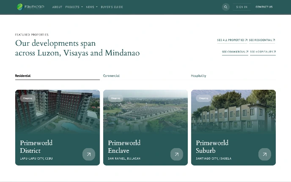Click arrow button on Primeworld District card

[x=88, y=154]
